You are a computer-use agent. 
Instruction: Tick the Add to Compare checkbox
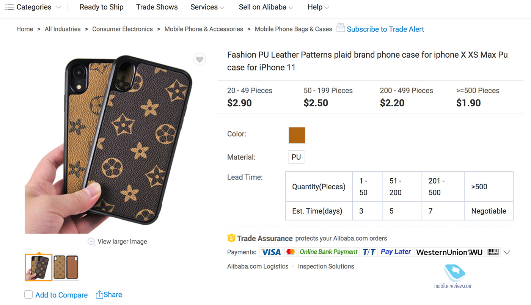coord(28,295)
